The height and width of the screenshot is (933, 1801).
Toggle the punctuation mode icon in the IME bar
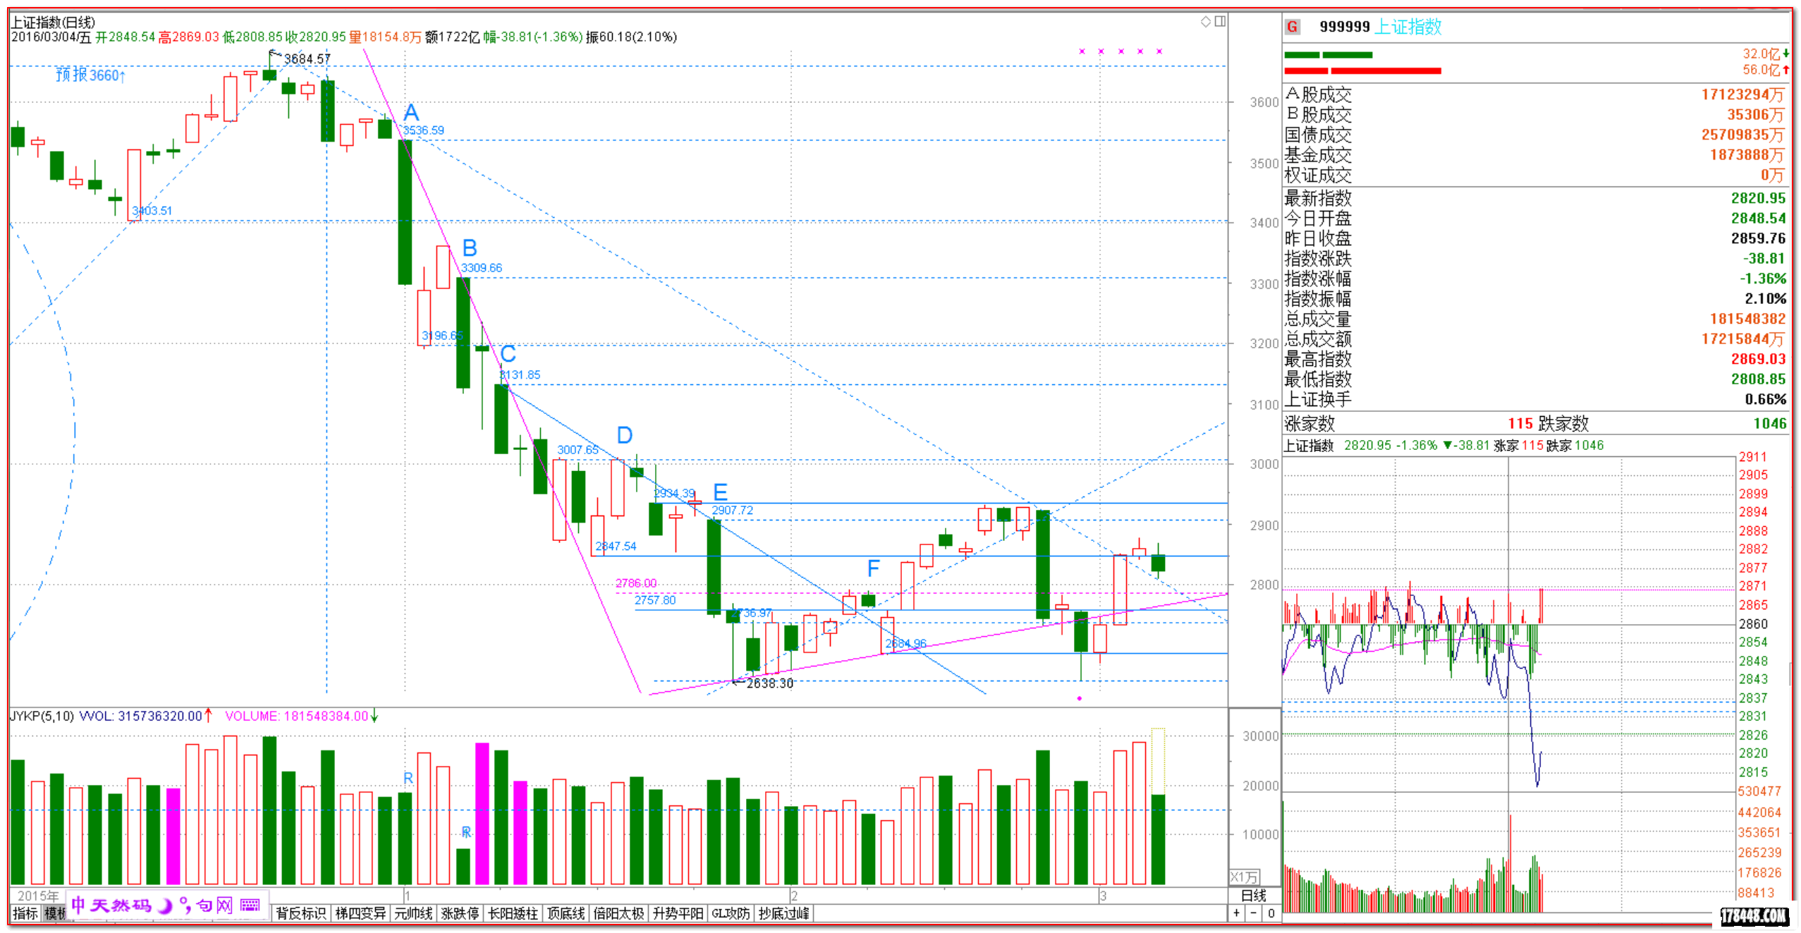pyautogui.click(x=185, y=905)
